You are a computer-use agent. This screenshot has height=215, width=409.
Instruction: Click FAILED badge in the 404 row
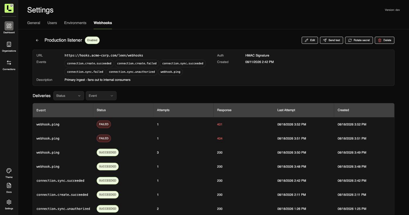[104, 138]
